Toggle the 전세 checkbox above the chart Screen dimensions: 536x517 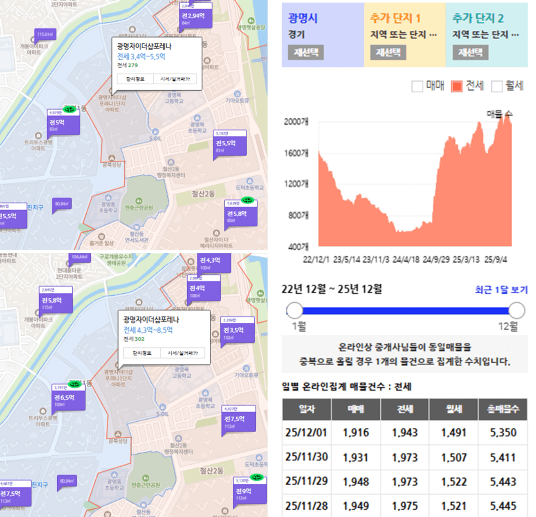click(456, 86)
